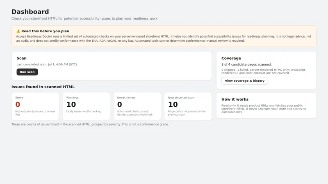Select the New since last scan card

coord(188,106)
